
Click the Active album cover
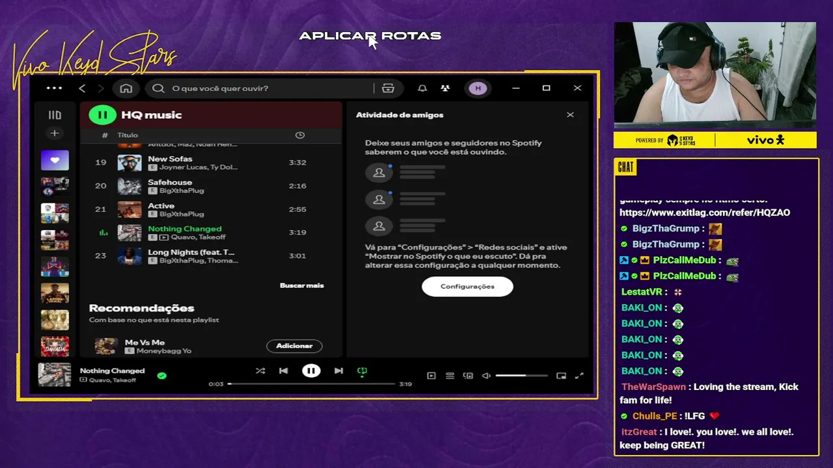(x=130, y=209)
